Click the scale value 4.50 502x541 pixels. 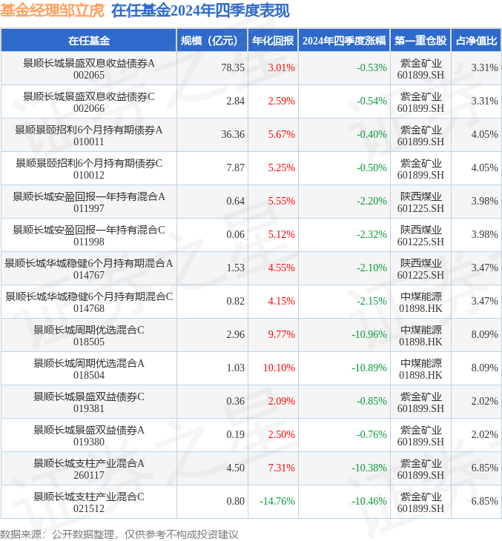pyautogui.click(x=236, y=468)
